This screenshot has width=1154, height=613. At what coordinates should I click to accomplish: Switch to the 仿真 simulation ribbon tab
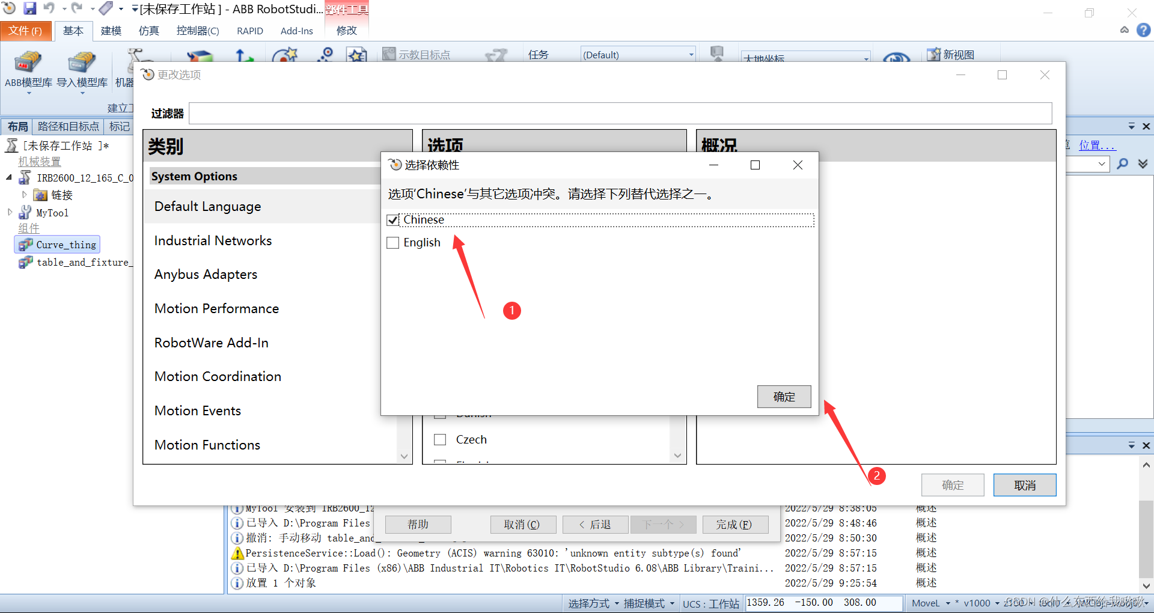click(x=149, y=31)
